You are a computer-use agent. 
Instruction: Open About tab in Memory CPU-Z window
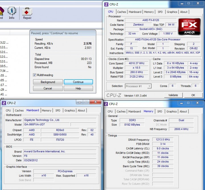[x=183, y=111]
